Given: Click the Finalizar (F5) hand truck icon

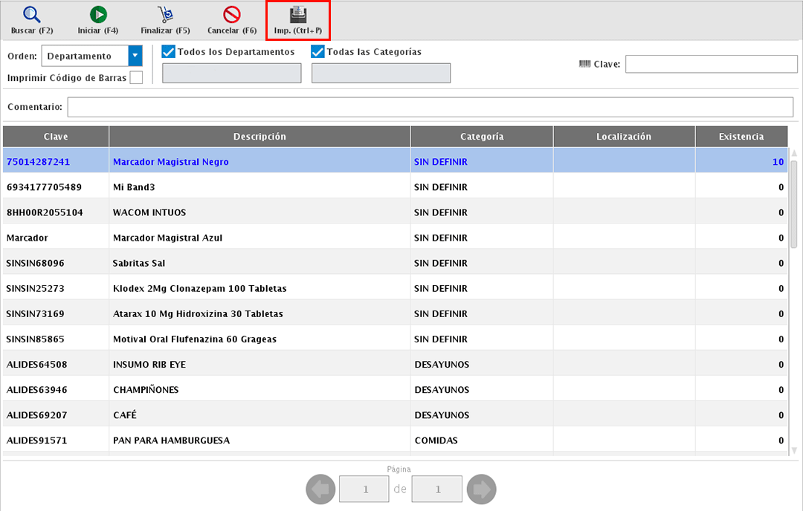Looking at the screenshot, I should 165,14.
